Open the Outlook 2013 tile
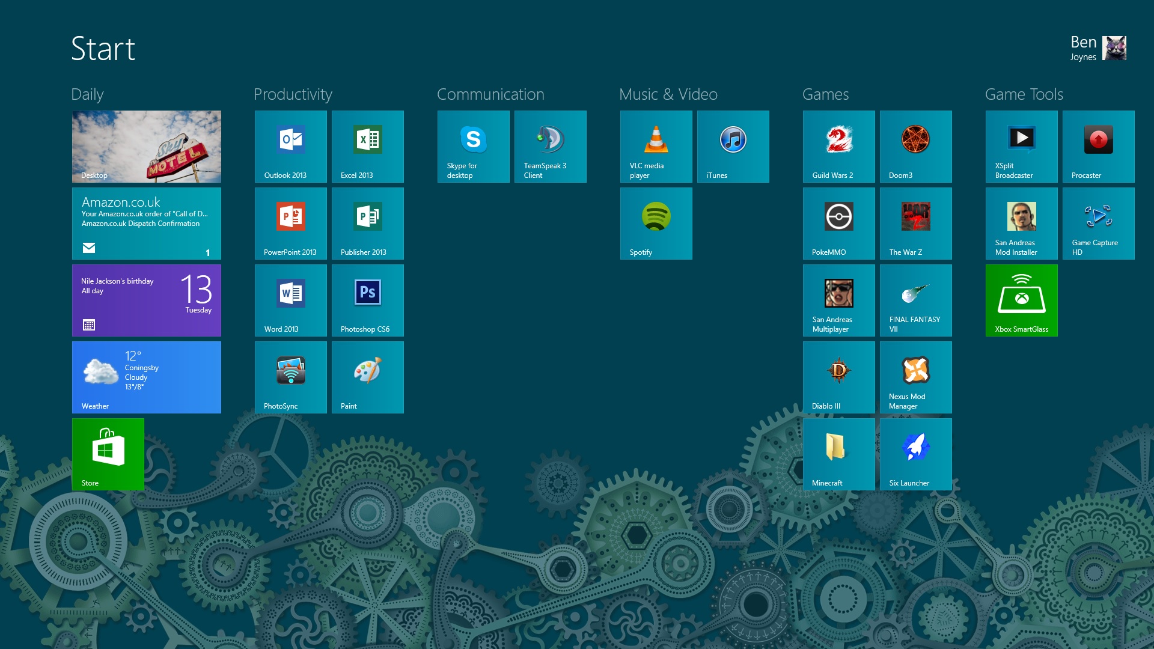The image size is (1154, 649). (x=290, y=146)
